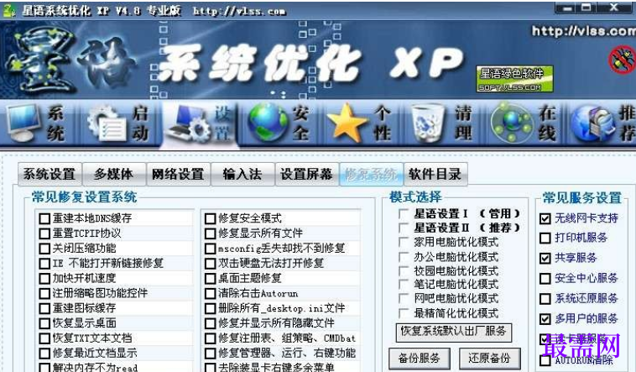Switch to the 系统设置 tab

50,174
